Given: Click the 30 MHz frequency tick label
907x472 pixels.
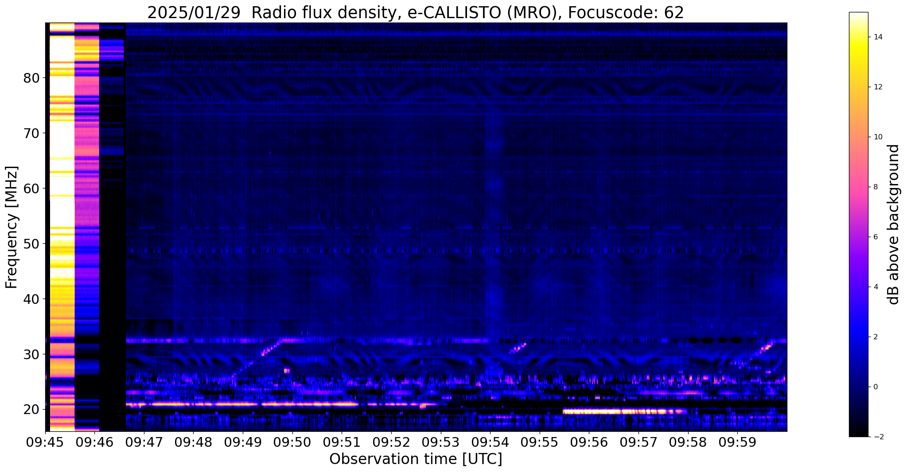Looking at the screenshot, I should [x=31, y=355].
